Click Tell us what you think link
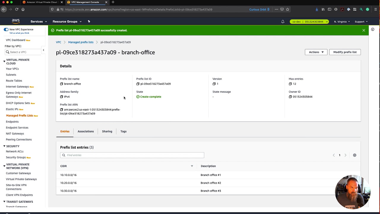The image size is (380, 214). (19, 33)
